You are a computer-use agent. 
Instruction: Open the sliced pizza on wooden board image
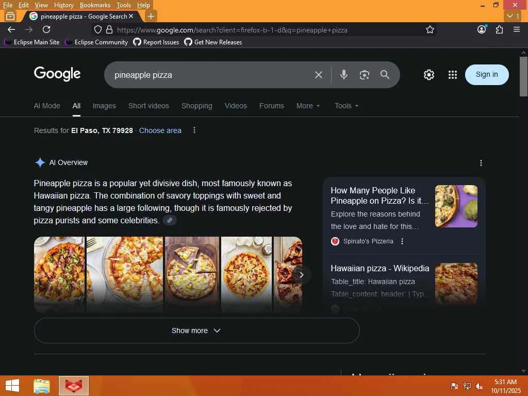[192, 274]
